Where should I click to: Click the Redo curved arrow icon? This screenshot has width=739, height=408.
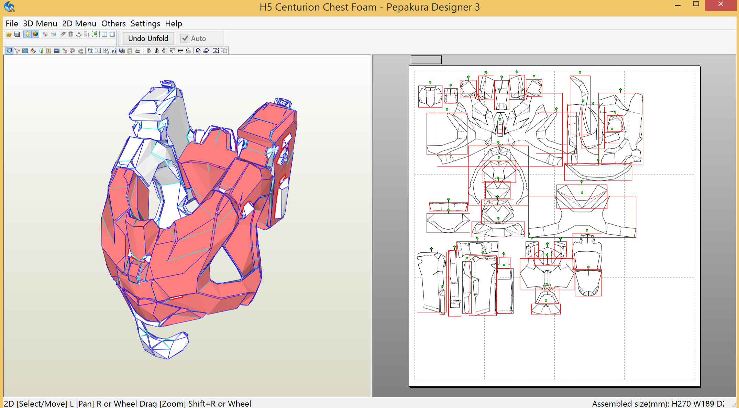(x=80, y=51)
